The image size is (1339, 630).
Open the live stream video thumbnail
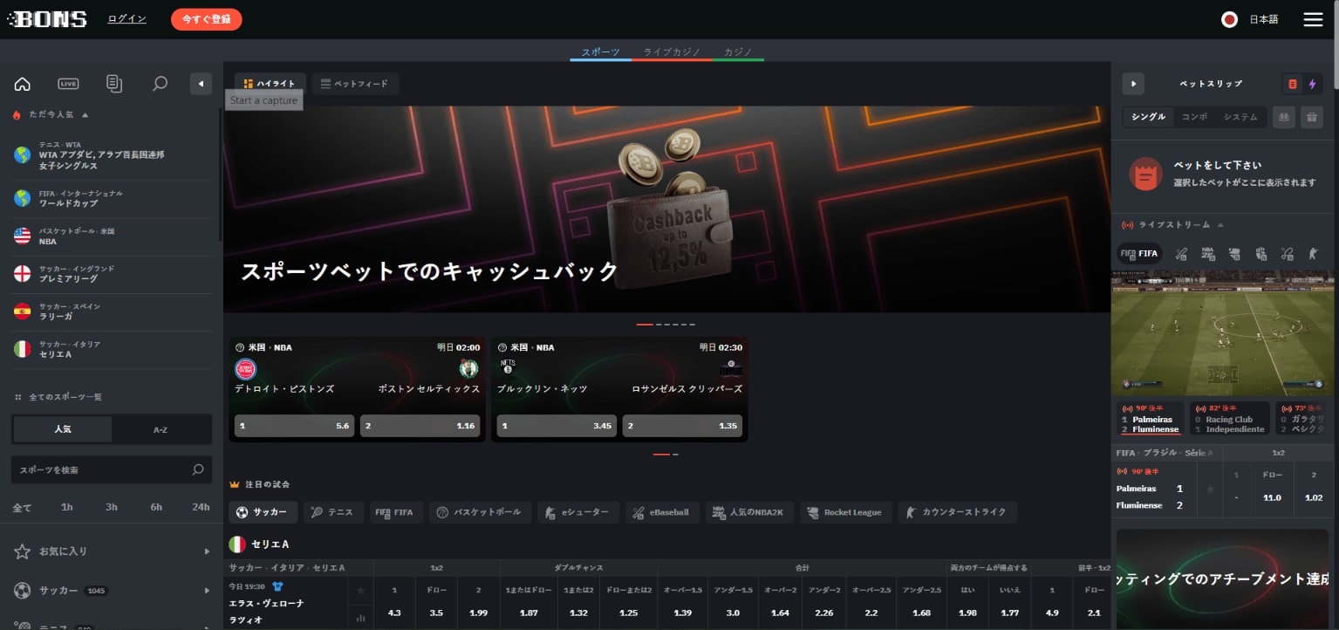[x=1222, y=332]
